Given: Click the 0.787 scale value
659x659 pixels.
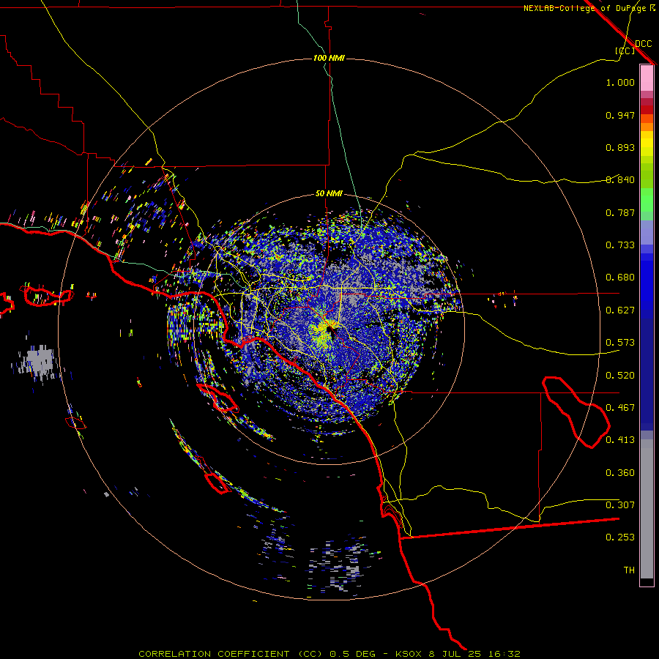Looking at the screenshot, I should [x=620, y=212].
